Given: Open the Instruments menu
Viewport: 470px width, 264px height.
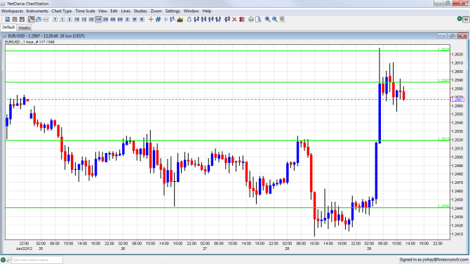Looking at the screenshot, I should pyautogui.click(x=37, y=11).
